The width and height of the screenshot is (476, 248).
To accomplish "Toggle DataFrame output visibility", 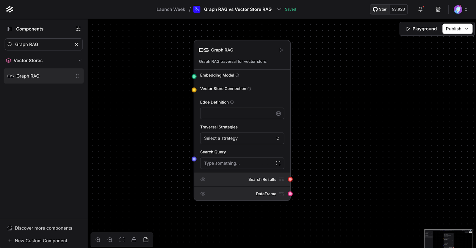I will [x=203, y=194].
